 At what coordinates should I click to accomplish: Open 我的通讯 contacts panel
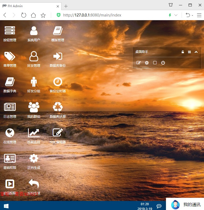(185, 204)
